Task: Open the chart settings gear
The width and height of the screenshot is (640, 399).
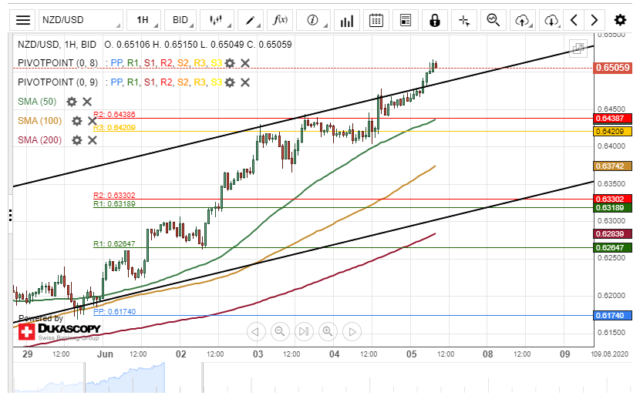Action: 620,20
